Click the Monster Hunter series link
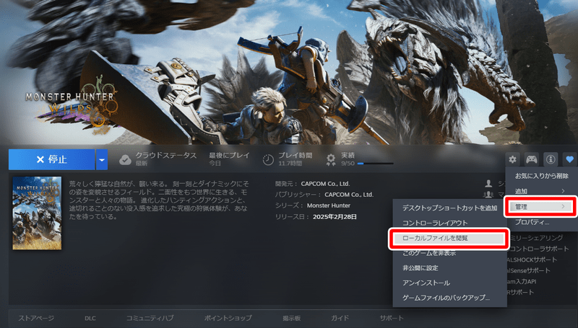The width and height of the screenshot is (578, 328). click(x=329, y=205)
